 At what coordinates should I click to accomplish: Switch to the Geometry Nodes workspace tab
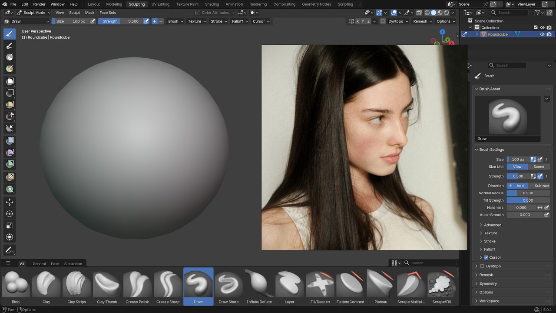tap(316, 4)
